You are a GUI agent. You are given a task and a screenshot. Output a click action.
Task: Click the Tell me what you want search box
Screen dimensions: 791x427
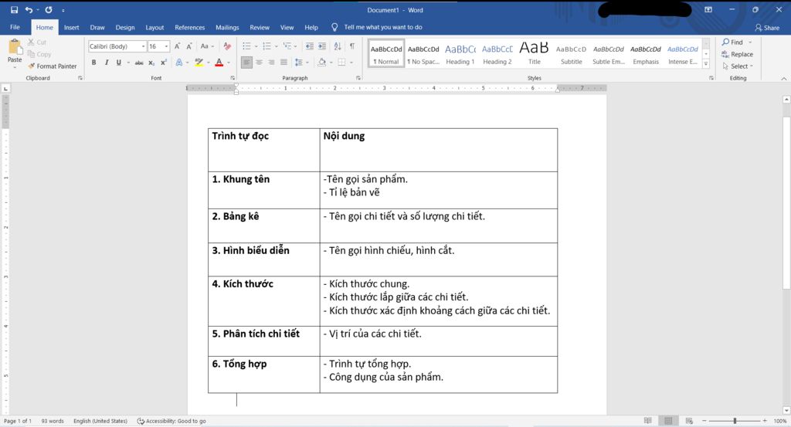383,27
